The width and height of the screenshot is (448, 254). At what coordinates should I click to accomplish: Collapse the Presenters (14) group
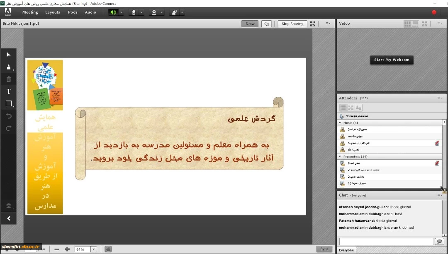pyautogui.click(x=340, y=157)
